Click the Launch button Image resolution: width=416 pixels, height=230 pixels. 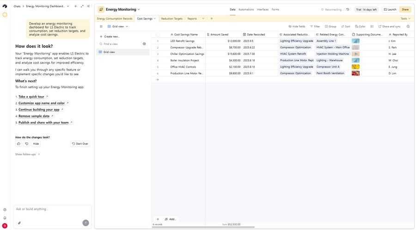(390, 9)
